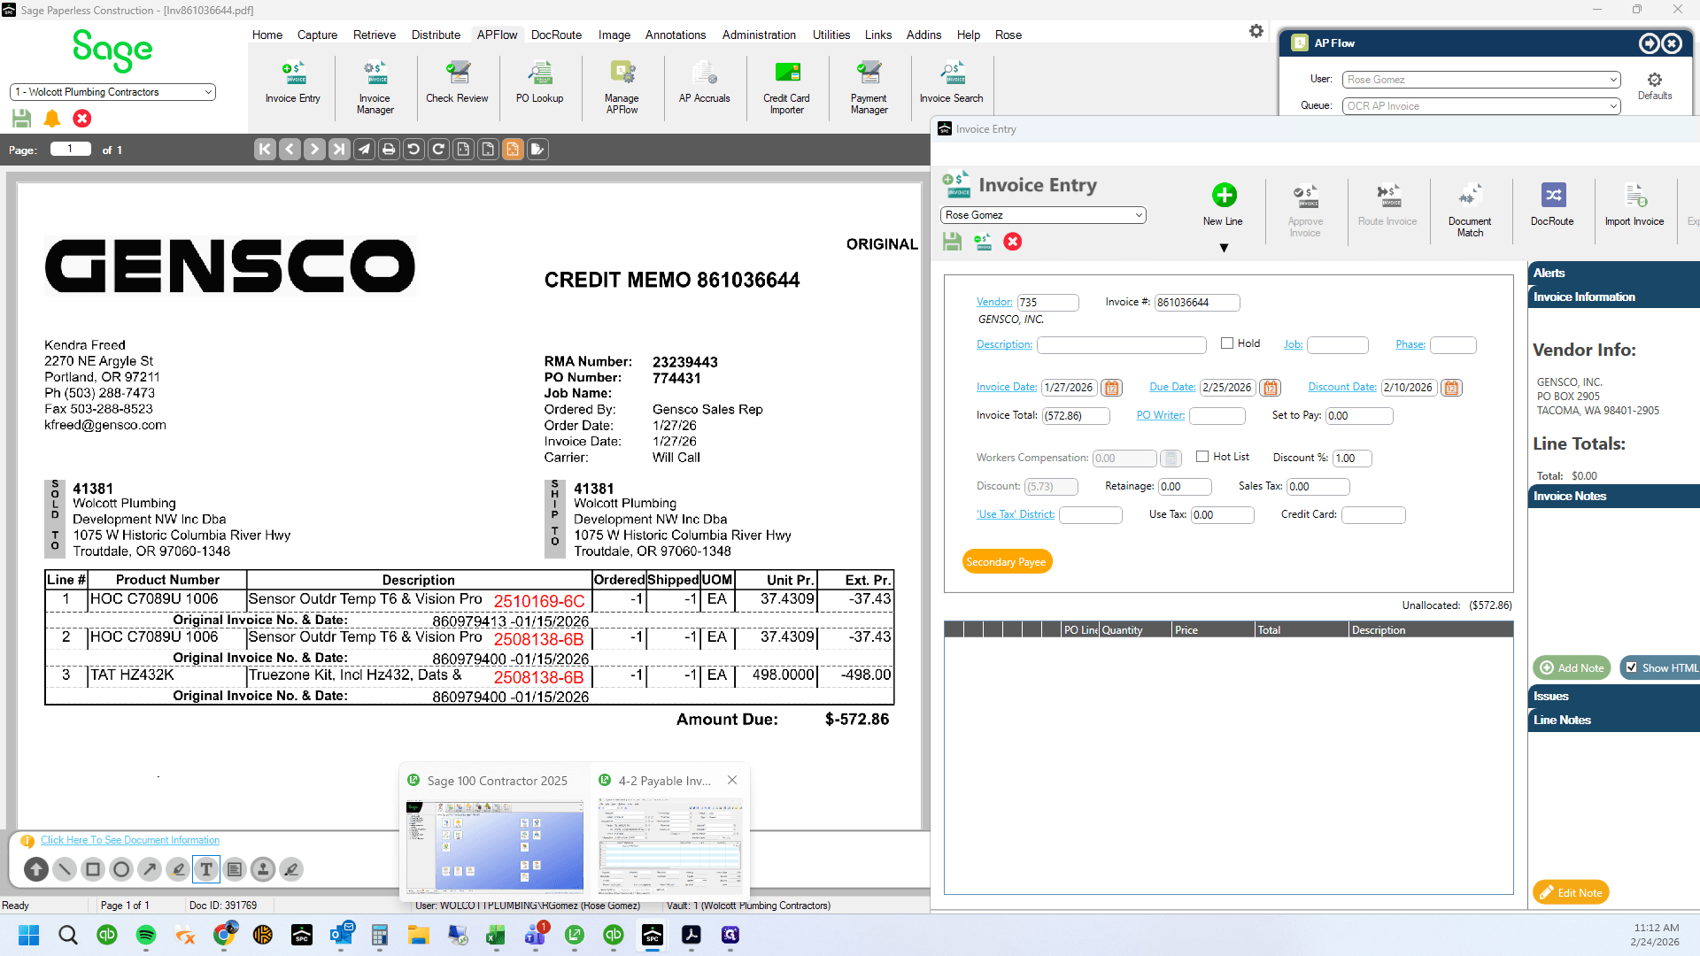Open the Invoice Manager tool
The width and height of the screenshot is (1700, 956).
375,88
